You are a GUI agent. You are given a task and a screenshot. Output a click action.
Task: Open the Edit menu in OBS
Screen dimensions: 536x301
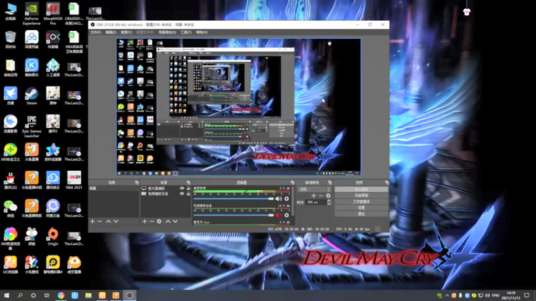pyautogui.click(x=111, y=32)
